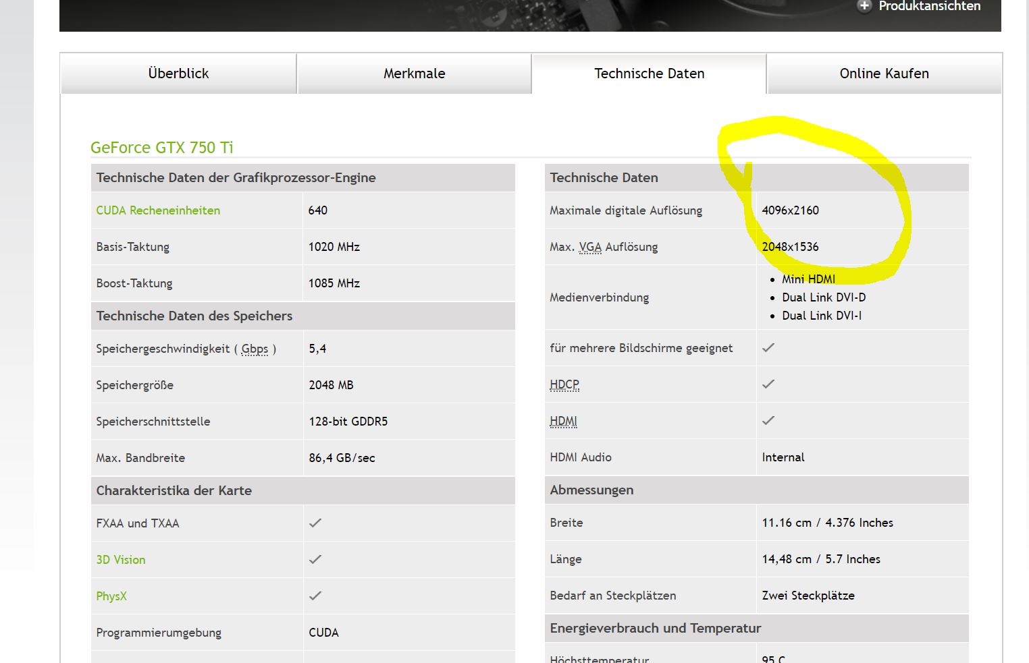Click the VGA abbreviation in Max. VGA Auflösung
This screenshot has width=1029, height=663.
[x=590, y=247]
